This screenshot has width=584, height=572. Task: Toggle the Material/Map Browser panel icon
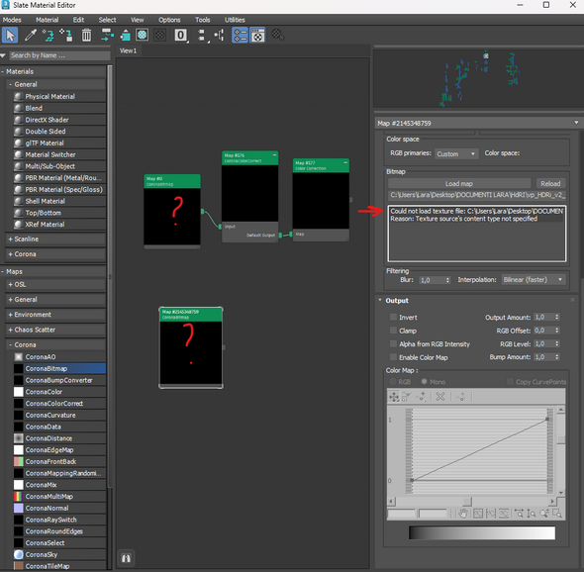[240, 36]
